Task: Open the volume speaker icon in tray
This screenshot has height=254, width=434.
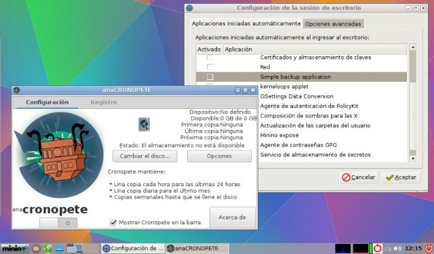Action: click(x=397, y=249)
